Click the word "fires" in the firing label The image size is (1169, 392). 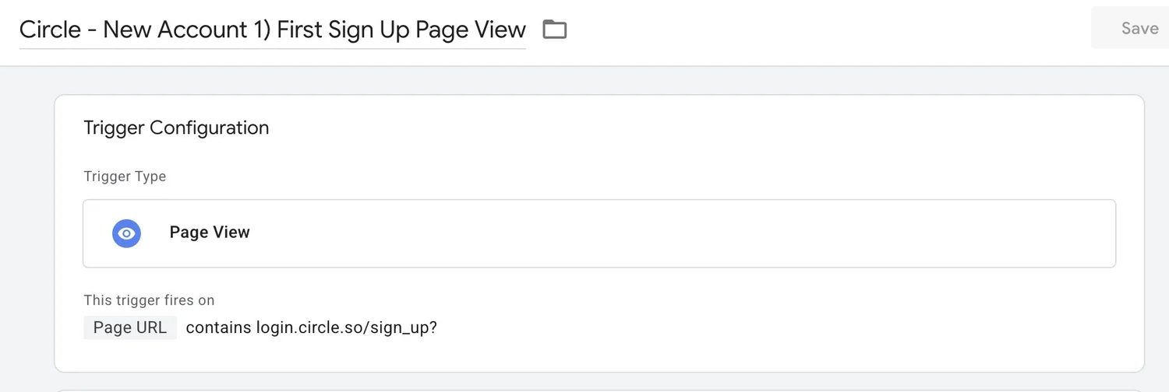(175, 300)
